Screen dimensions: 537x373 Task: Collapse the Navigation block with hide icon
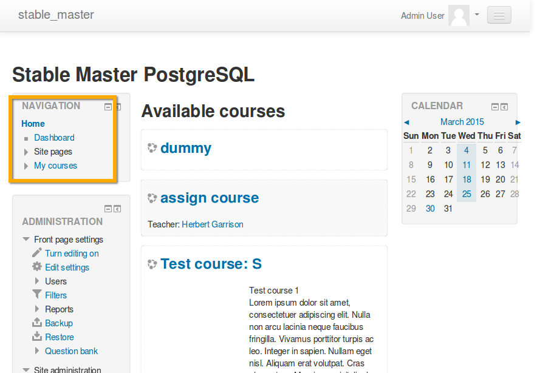click(x=108, y=107)
